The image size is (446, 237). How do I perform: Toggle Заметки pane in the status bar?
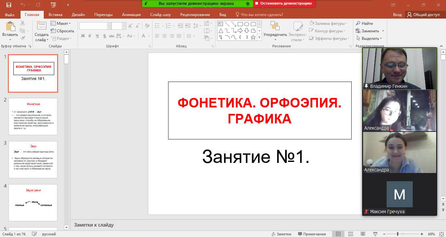pos(281,234)
